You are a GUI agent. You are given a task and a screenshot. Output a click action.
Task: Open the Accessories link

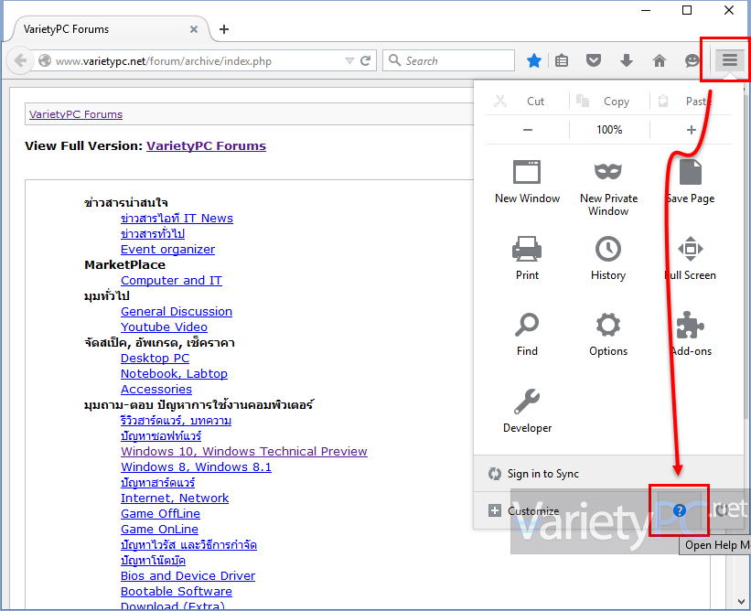(156, 390)
